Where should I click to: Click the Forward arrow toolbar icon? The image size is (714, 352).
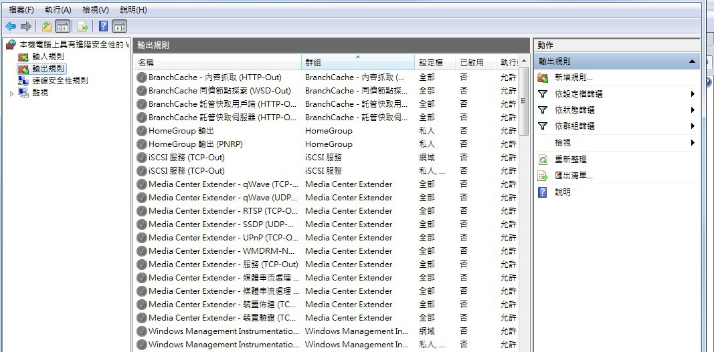coord(26,26)
